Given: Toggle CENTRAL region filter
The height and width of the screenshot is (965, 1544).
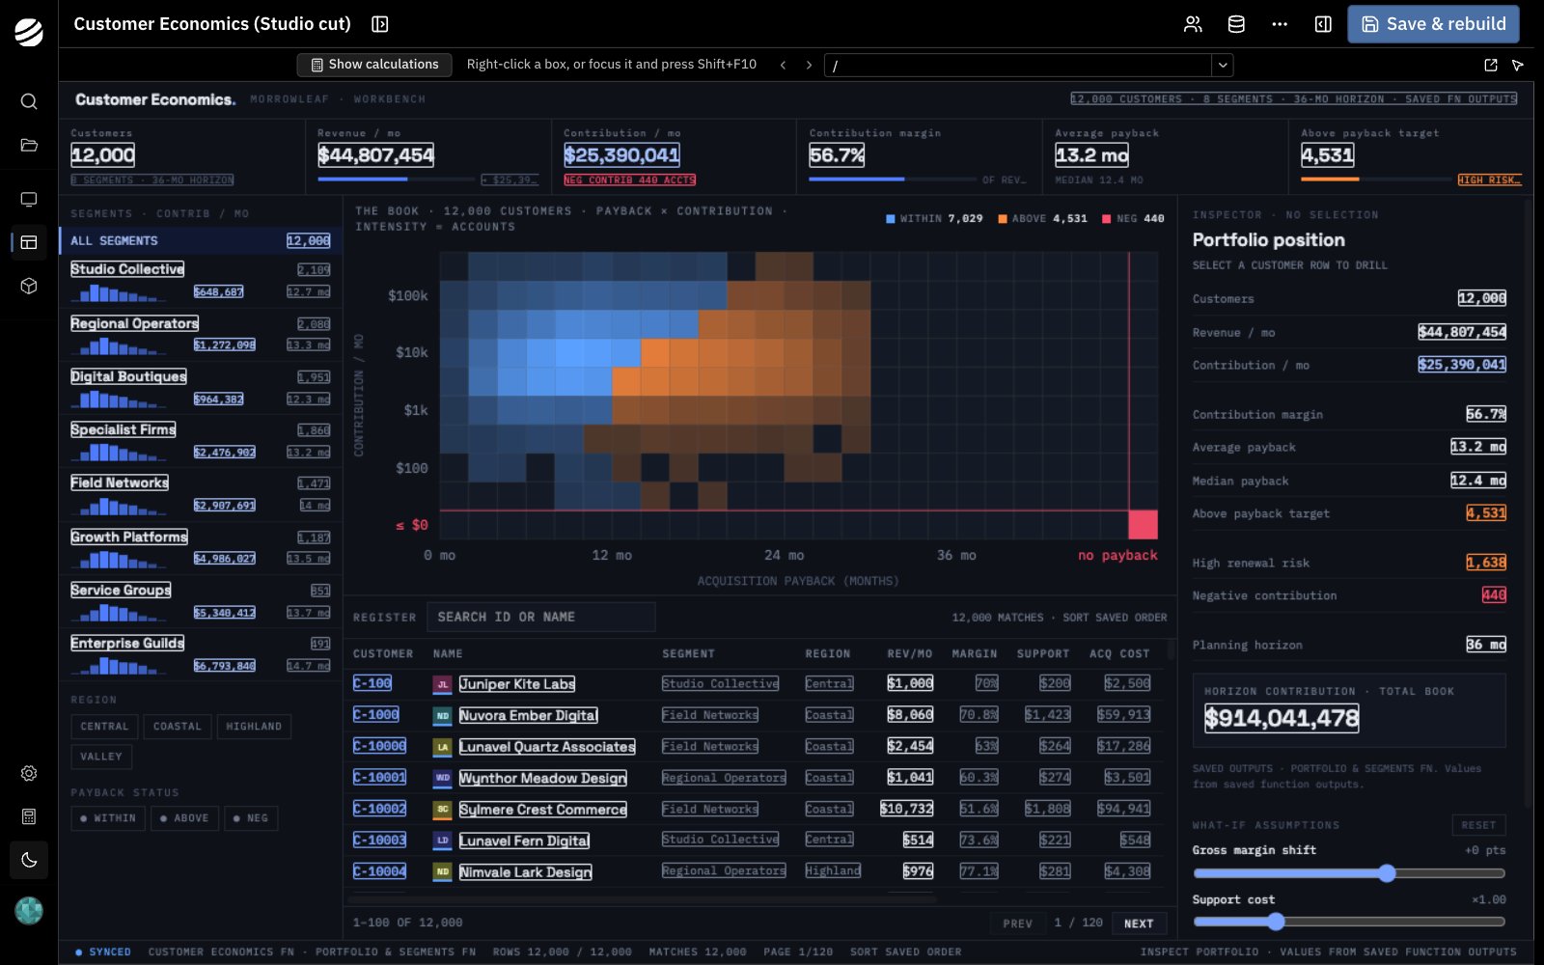Looking at the screenshot, I should [104, 727].
